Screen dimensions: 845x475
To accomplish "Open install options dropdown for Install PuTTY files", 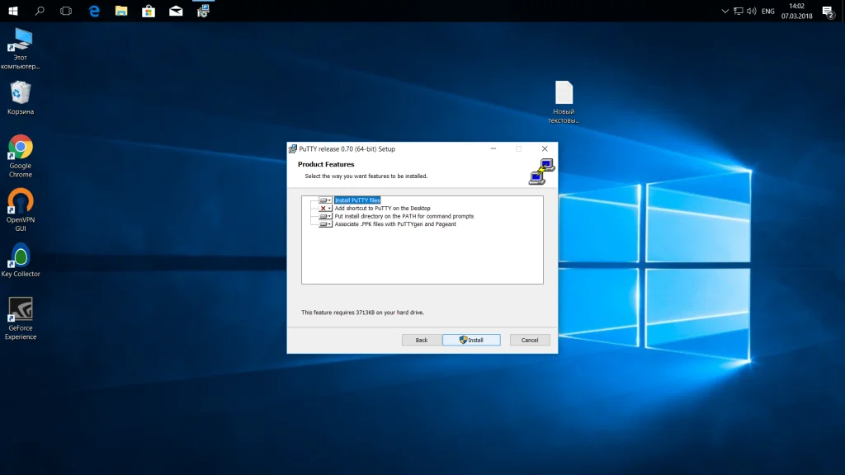I will pos(325,200).
